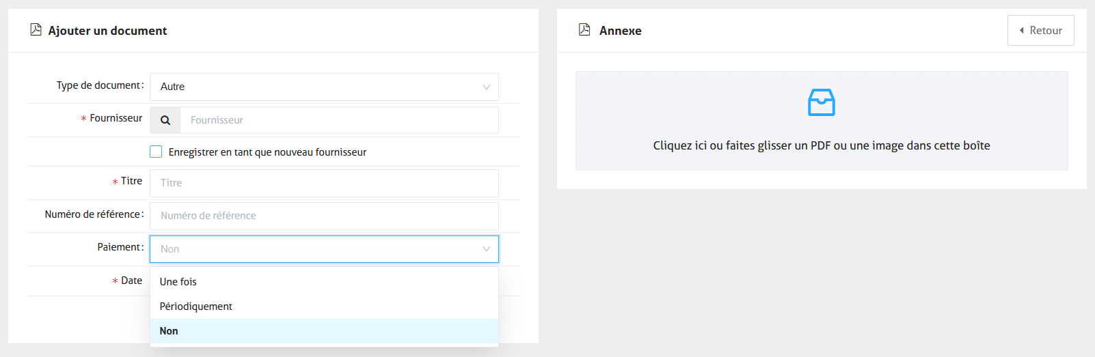The height and width of the screenshot is (357, 1095).
Task: Click the Fournisseur text input field
Action: point(338,120)
